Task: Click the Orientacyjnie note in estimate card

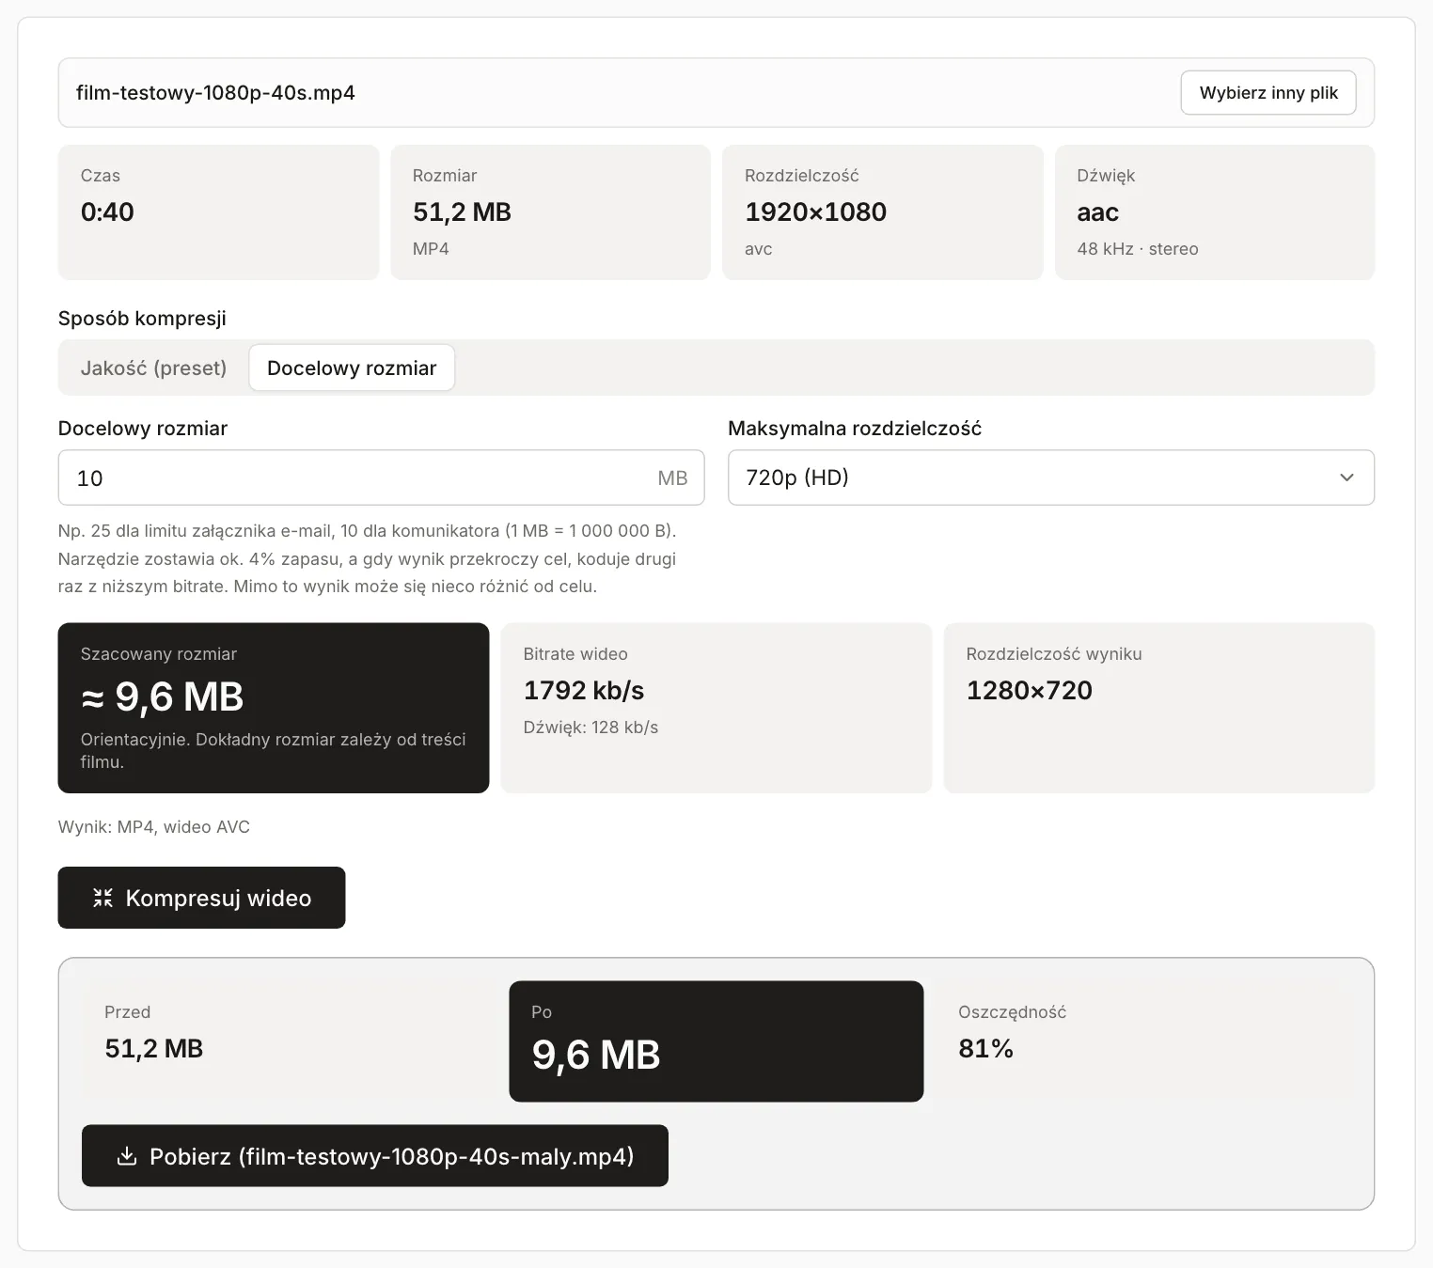Action: 274,750
